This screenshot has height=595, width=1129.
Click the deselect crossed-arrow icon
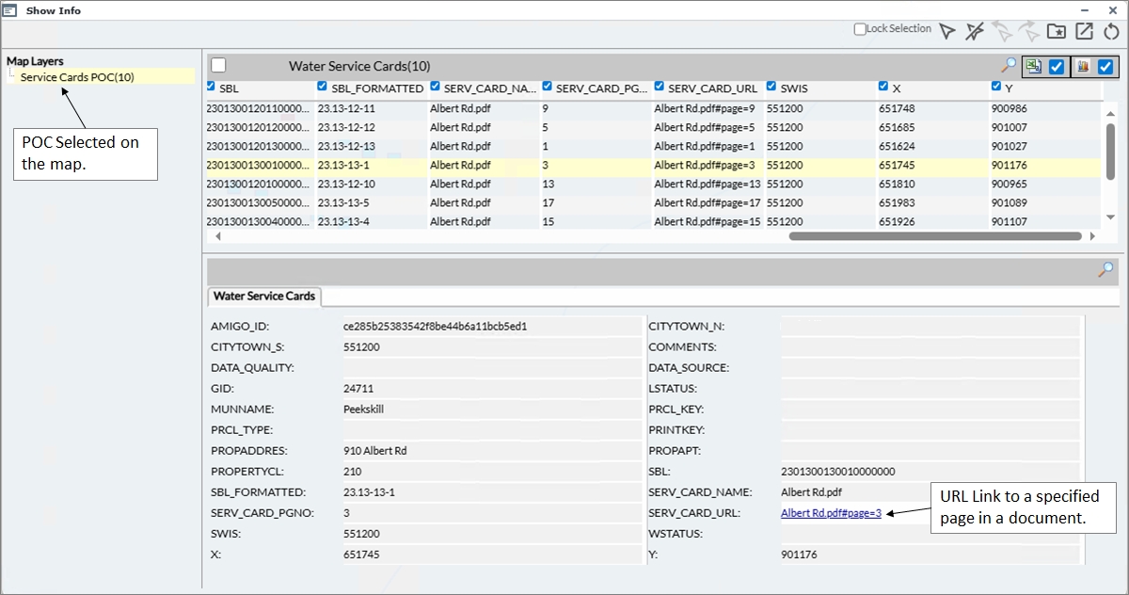[x=975, y=31]
